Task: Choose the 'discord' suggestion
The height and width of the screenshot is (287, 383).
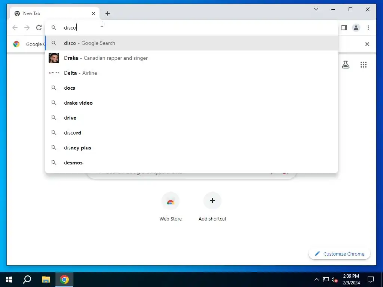Action: [x=192, y=133]
